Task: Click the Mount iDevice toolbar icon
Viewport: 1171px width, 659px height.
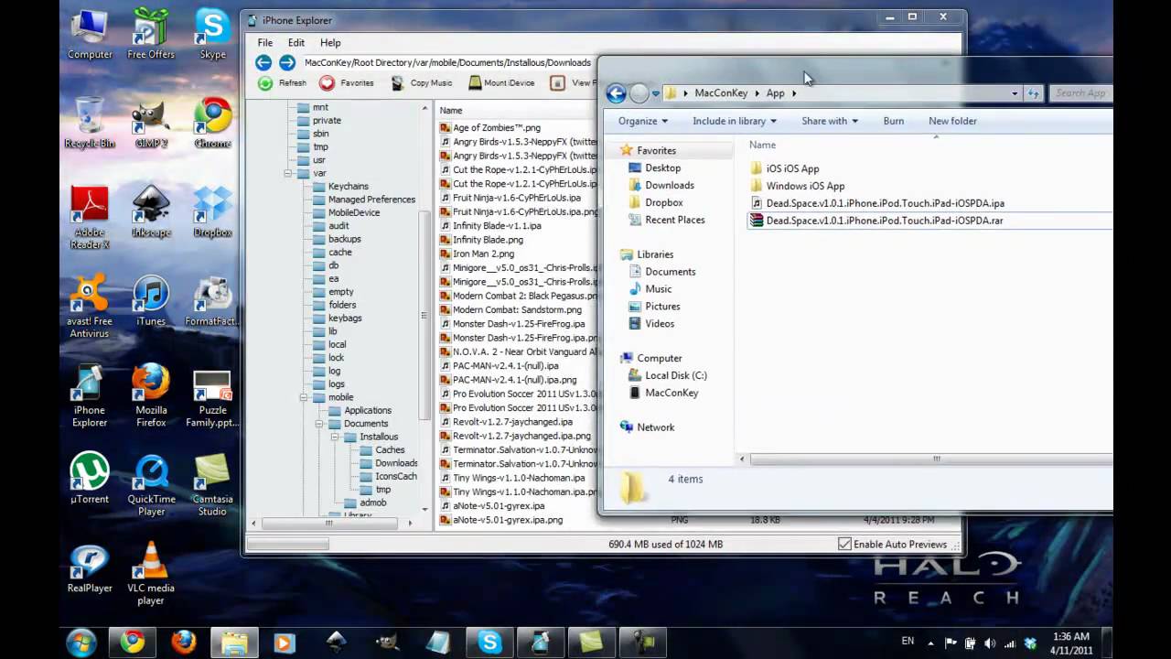Action: tap(476, 83)
